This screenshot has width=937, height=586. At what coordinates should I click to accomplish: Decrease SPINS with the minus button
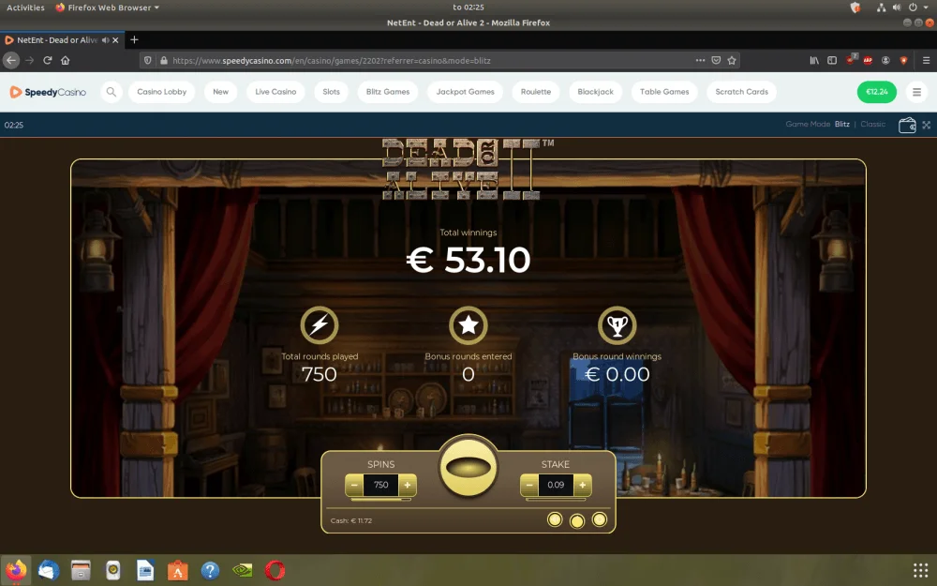point(354,485)
